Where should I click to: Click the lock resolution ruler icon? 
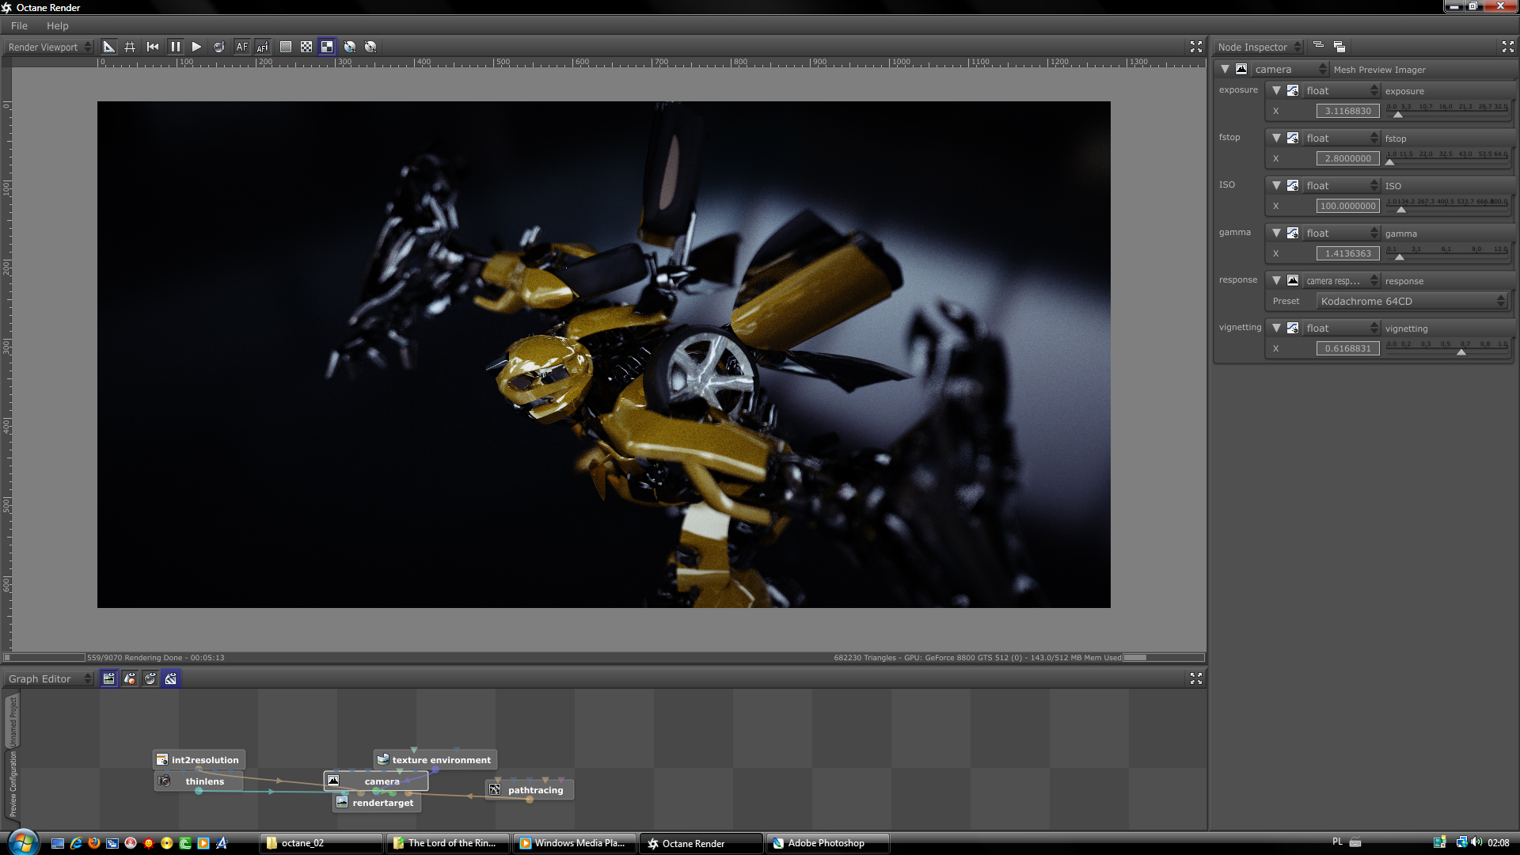click(x=109, y=47)
